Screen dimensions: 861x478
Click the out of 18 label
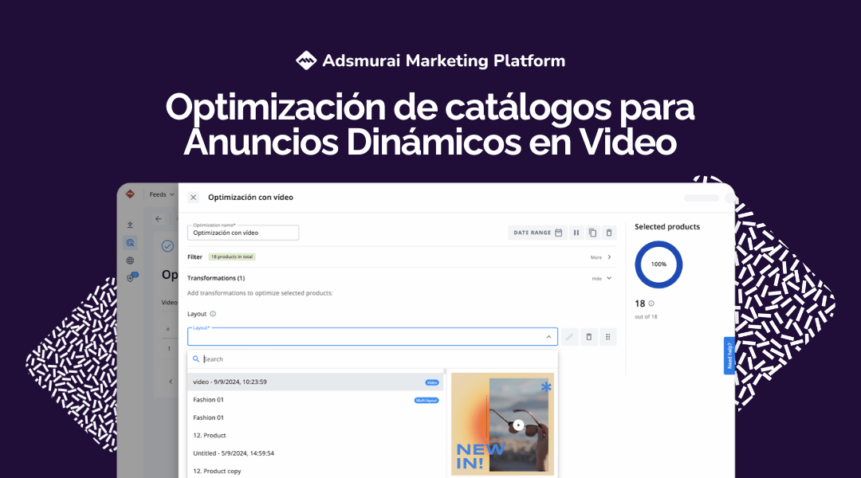pyautogui.click(x=646, y=316)
